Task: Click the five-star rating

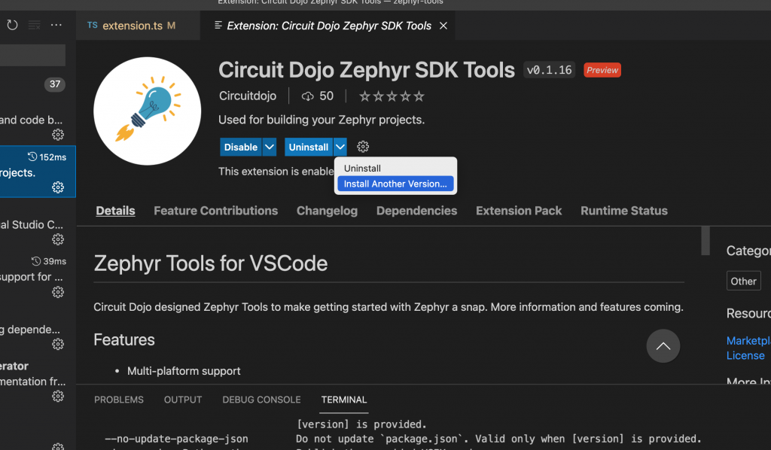Action: point(392,96)
